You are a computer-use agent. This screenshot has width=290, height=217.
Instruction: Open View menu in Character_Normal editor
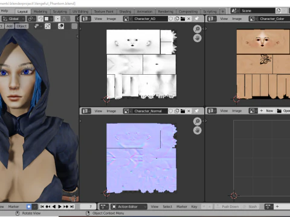[x=98, y=111]
